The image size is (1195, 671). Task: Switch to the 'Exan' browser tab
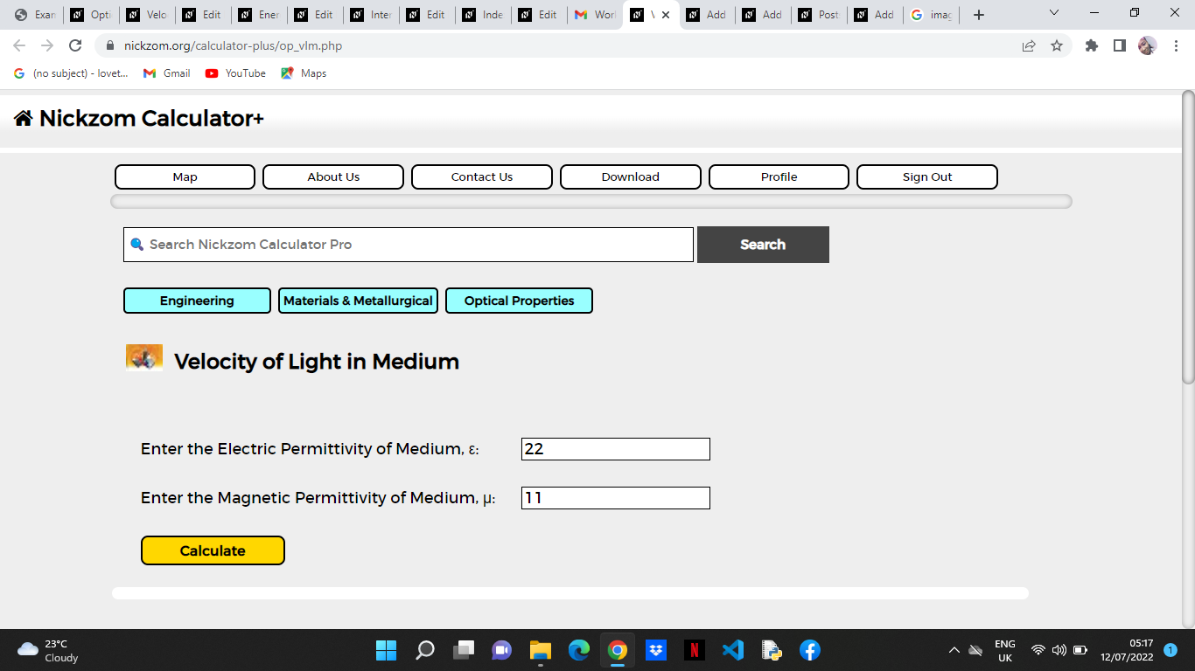click(x=35, y=15)
